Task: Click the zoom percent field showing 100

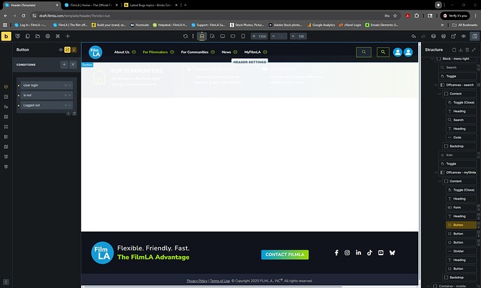Action: tap(298, 36)
